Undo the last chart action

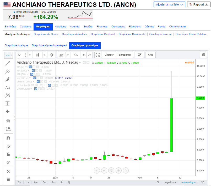[x=84, y=55]
